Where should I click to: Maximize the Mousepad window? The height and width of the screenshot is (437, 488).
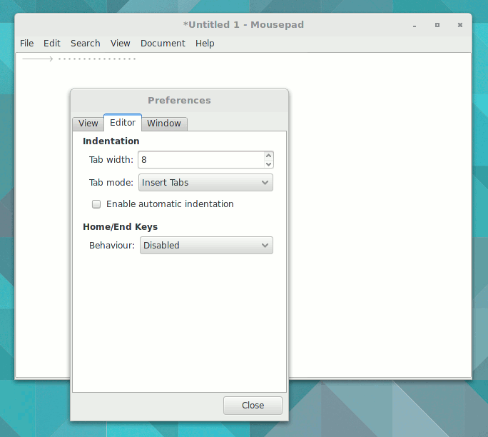click(437, 25)
